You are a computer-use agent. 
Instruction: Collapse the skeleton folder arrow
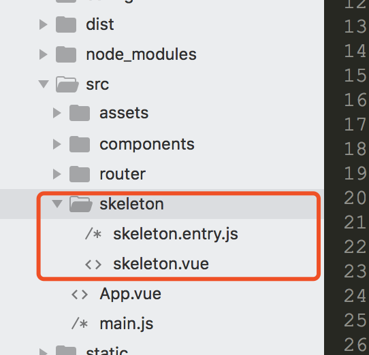coord(57,203)
